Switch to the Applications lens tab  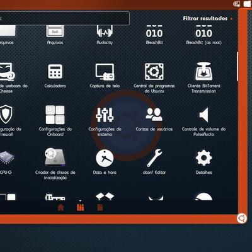(x=80, y=207)
